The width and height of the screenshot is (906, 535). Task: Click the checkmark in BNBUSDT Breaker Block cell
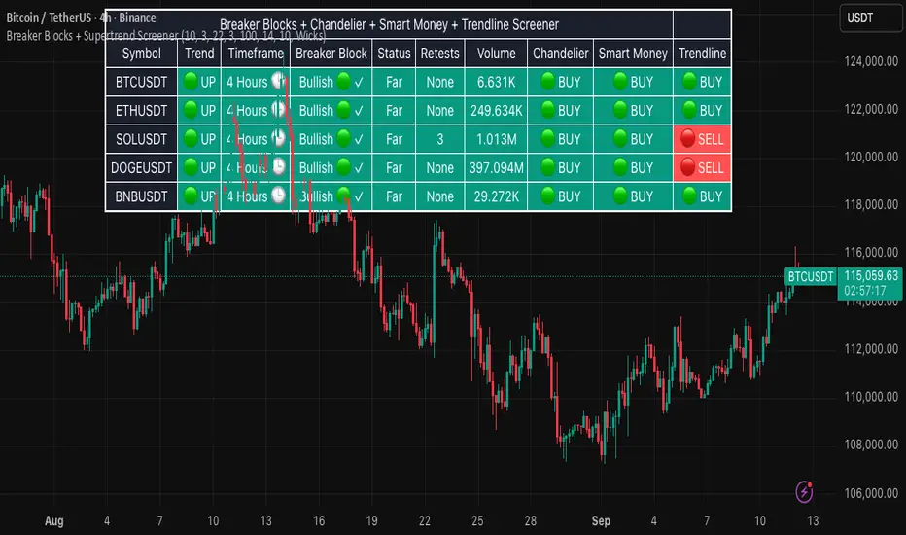359,197
